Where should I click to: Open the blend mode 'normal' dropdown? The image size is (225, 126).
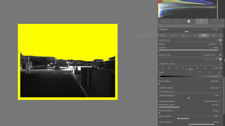[x=213, y=44]
